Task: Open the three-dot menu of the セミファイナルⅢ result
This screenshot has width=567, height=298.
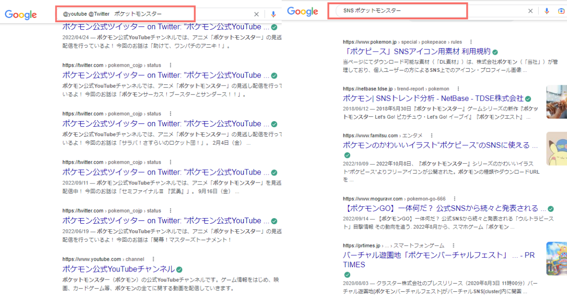Action: click(170, 162)
